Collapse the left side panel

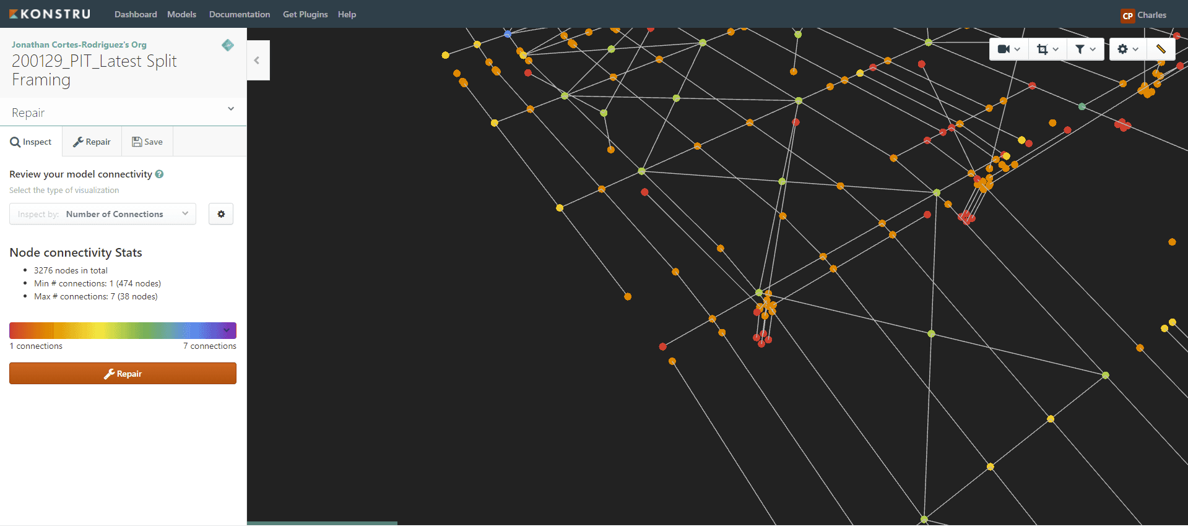pyautogui.click(x=258, y=61)
